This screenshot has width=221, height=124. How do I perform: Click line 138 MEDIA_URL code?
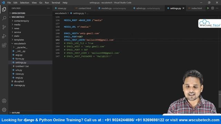point(77,27)
